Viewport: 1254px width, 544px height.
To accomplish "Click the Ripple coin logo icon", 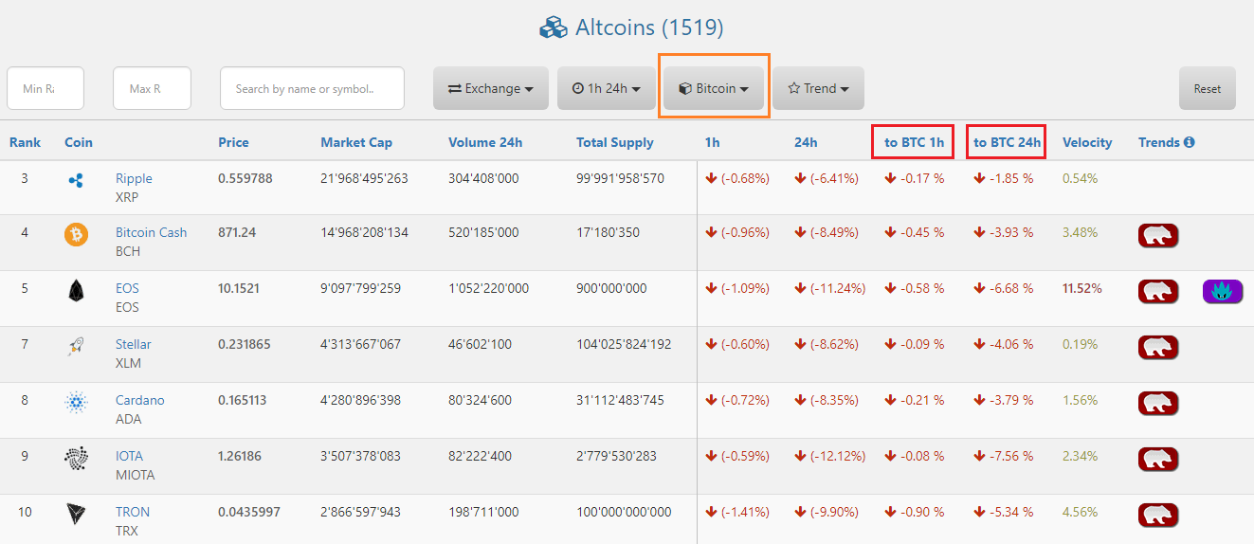I will coord(76,179).
